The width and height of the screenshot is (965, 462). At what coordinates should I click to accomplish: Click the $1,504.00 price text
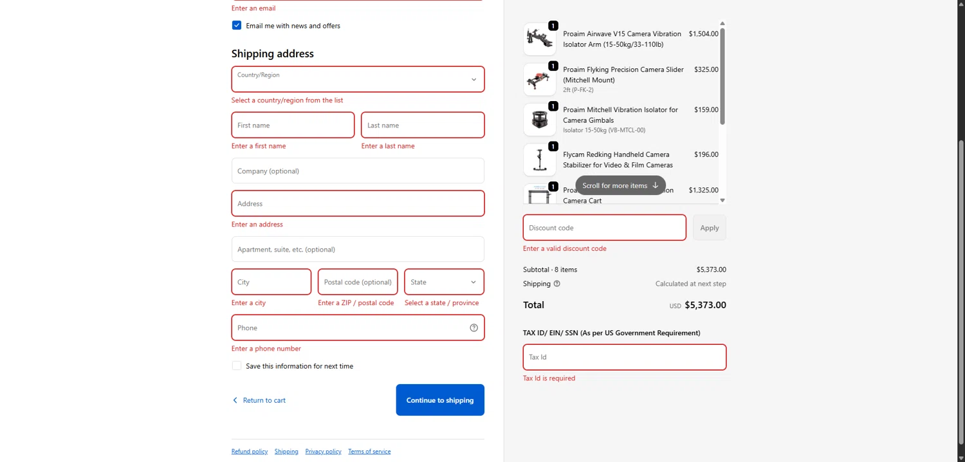pos(703,33)
